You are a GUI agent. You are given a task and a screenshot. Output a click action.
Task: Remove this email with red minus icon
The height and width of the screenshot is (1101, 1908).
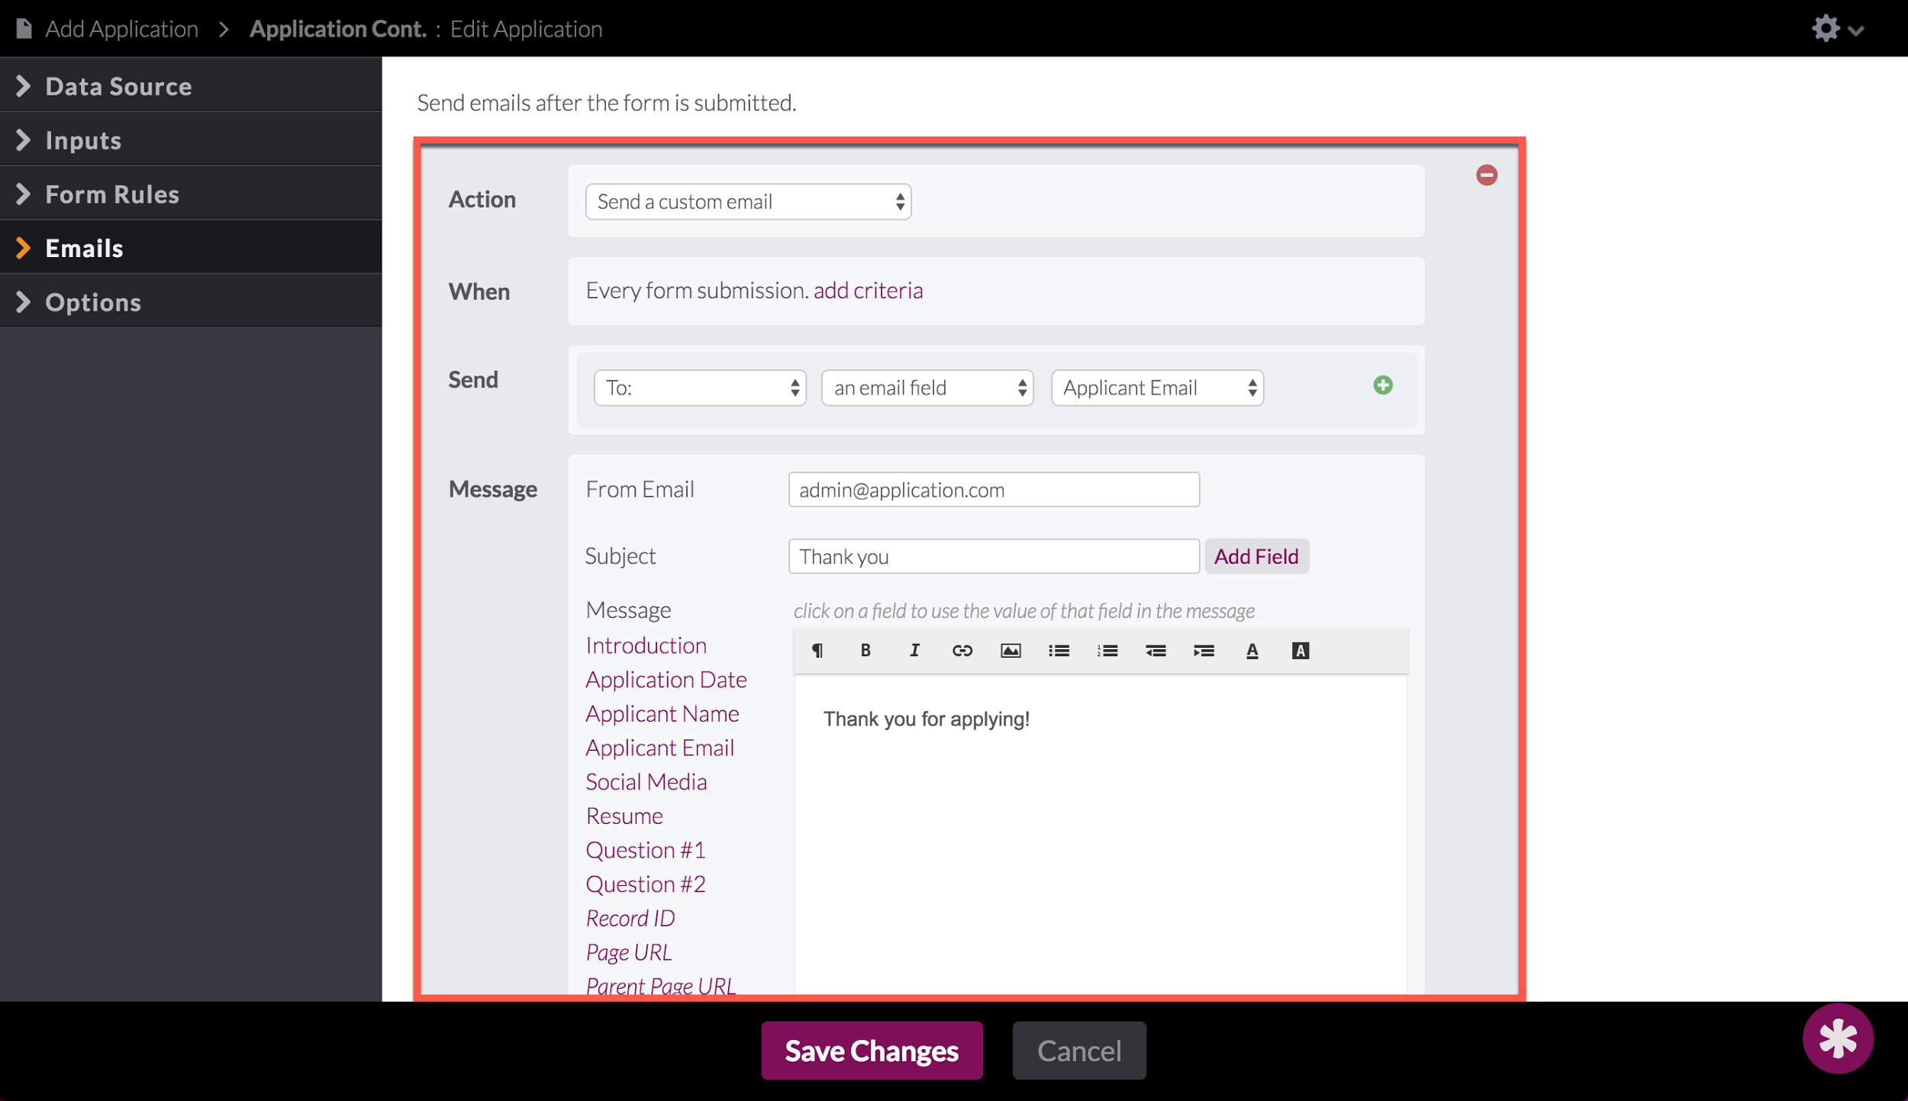pos(1486,175)
